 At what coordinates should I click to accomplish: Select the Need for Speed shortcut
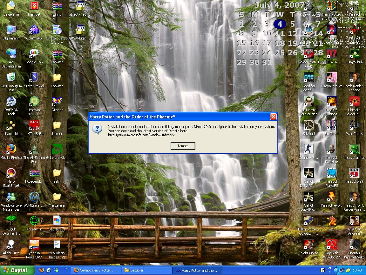[308, 82]
